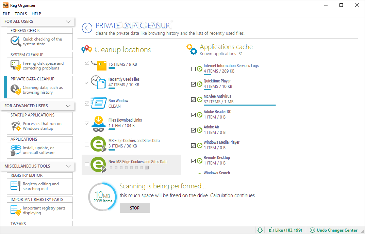Open the EXPRESS CHECK section
This screenshot has width=365, height=234.
[40, 39]
